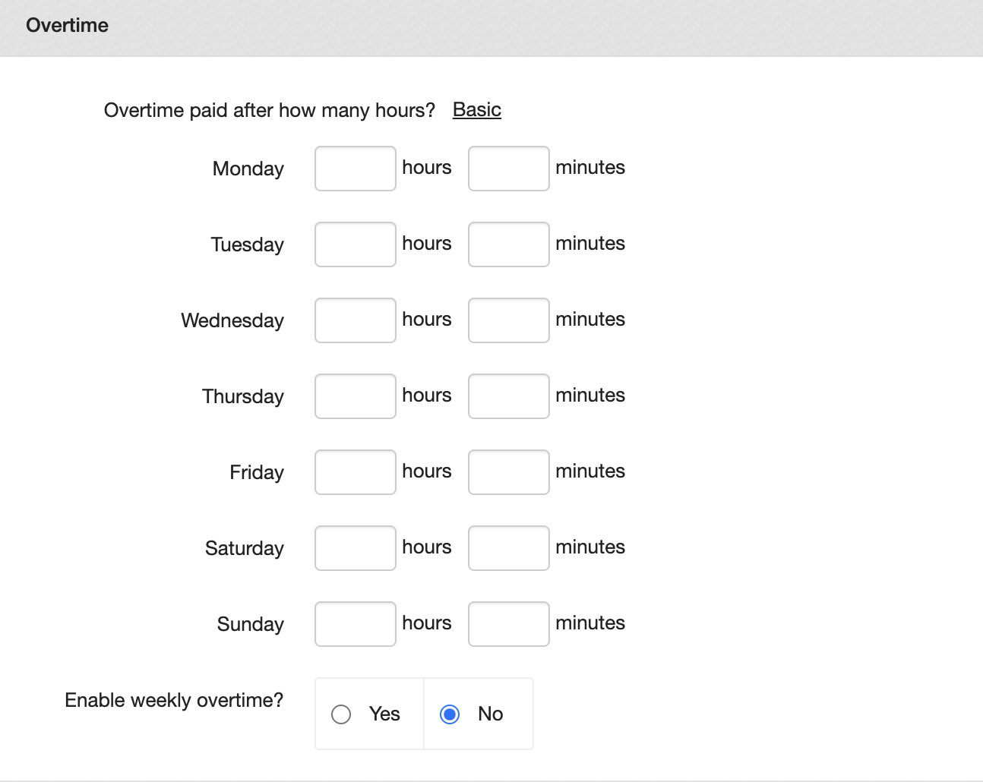This screenshot has width=983, height=782.
Task: Focus the Sunday minutes input
Action: click(508, 624)
